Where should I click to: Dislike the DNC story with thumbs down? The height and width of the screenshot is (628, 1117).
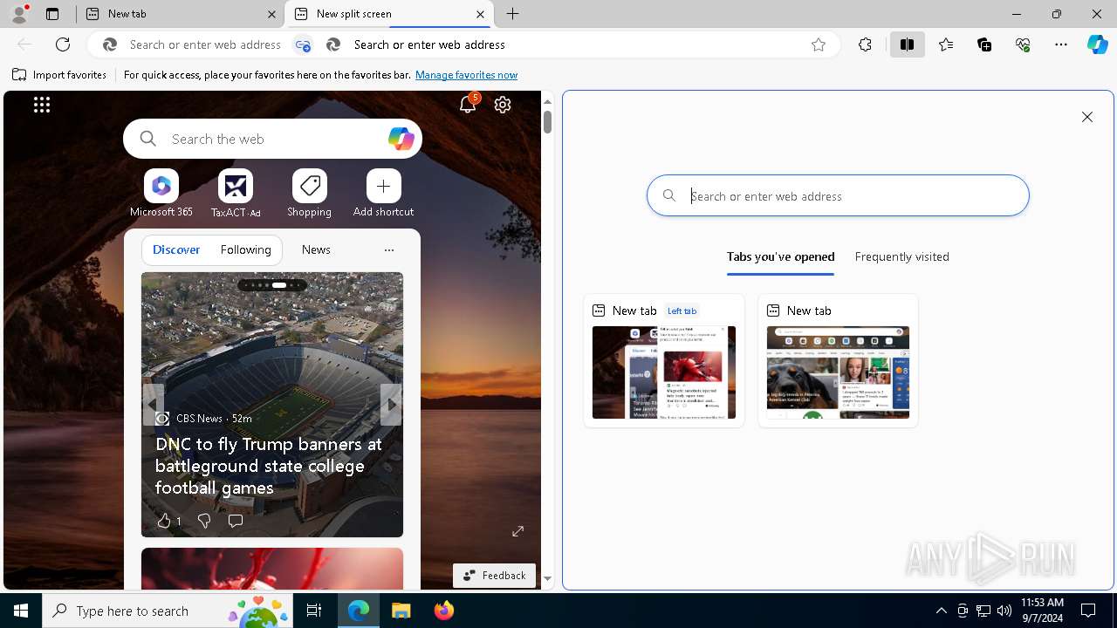point(204,521)
